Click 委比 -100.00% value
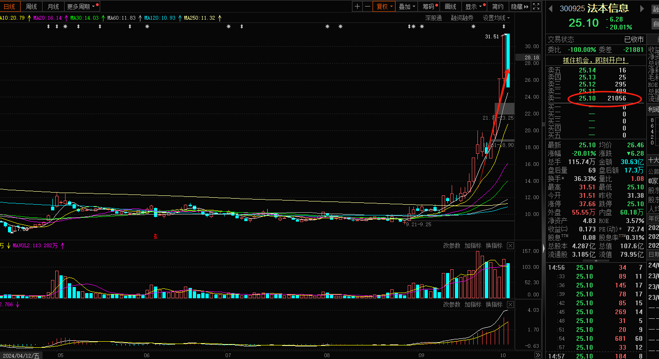 (x=582, y=50)
